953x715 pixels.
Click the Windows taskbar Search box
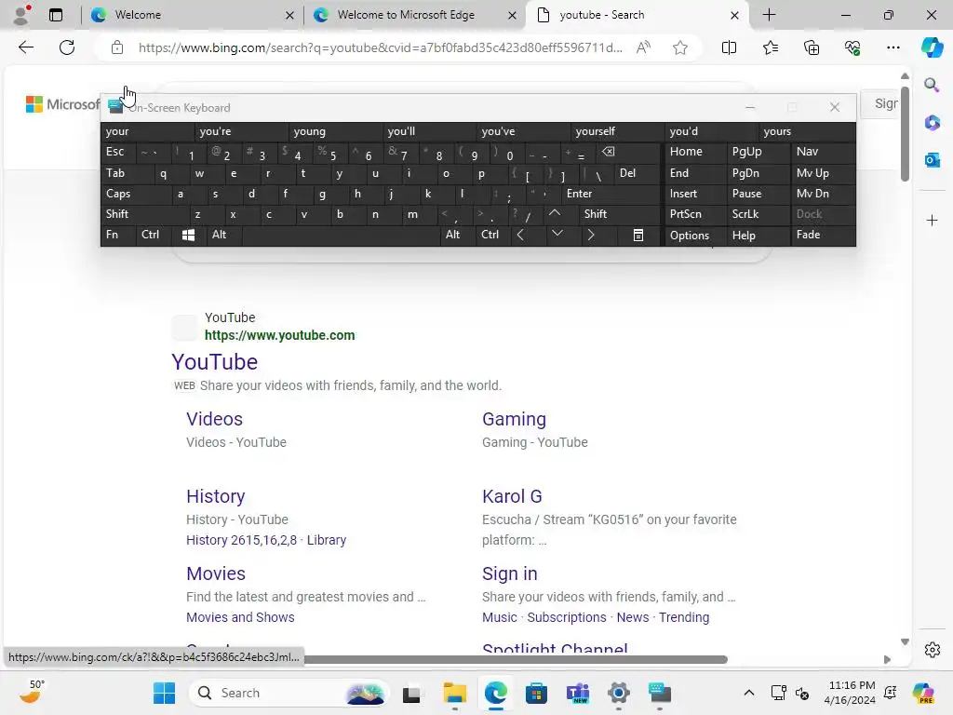tap(289, 693)
